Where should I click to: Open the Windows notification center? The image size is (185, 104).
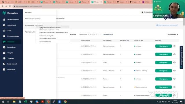point(181,102)
